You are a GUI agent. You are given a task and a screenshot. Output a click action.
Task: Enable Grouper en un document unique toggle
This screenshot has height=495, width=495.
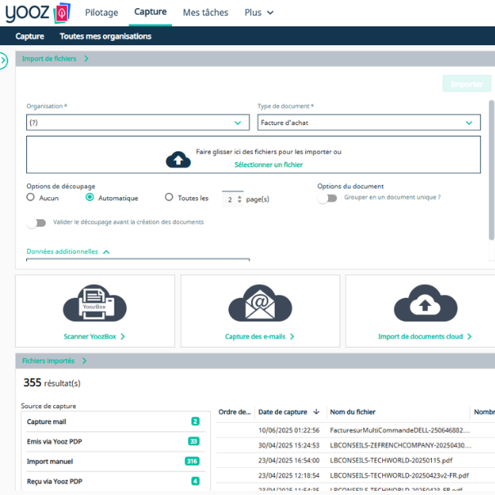tap(327, 198)
